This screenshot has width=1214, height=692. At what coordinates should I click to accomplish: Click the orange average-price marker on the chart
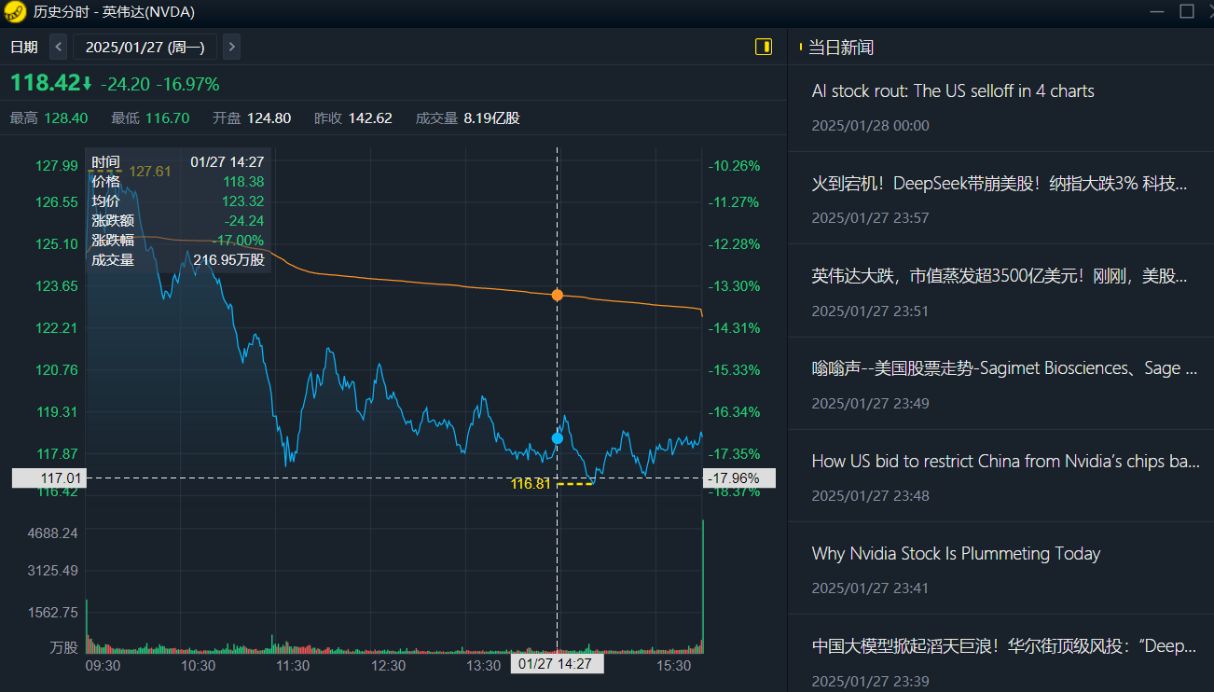pyautogui.click(x=558, y=295)
